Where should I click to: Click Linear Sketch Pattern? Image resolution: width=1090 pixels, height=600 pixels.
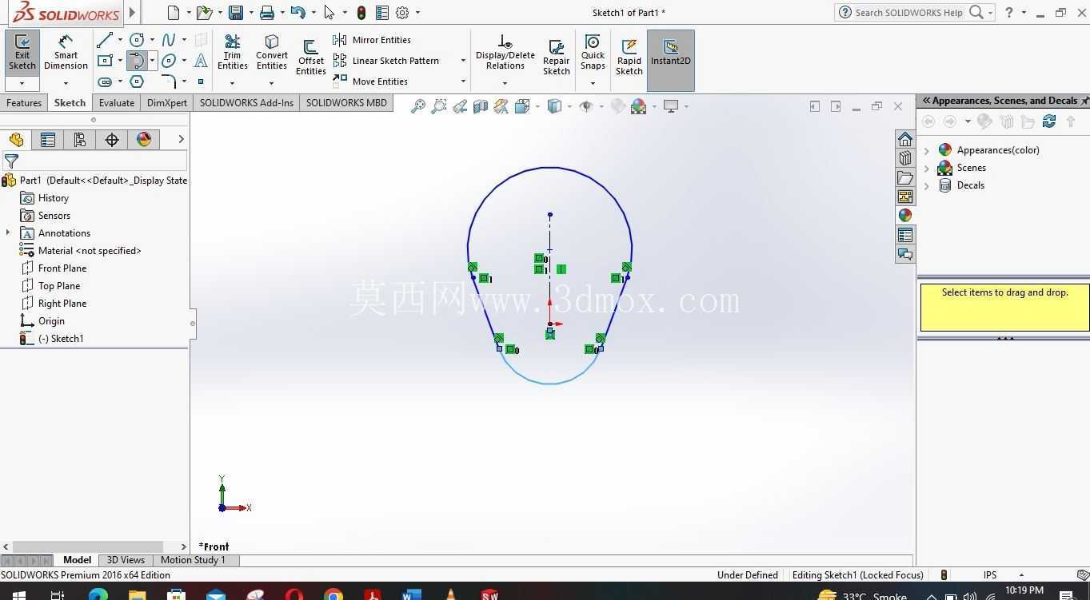tap(386, 61)
